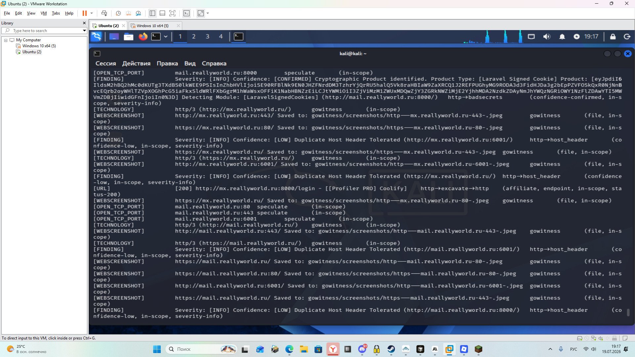This screenshot has width=635, height=357.
Task: Show hidden tray icons chevron
Action: (550, 349)
